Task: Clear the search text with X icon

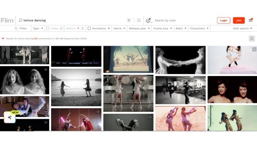Action: point(129,20)
